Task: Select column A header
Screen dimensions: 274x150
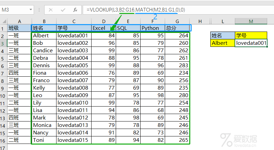Action: pos(19,21)
